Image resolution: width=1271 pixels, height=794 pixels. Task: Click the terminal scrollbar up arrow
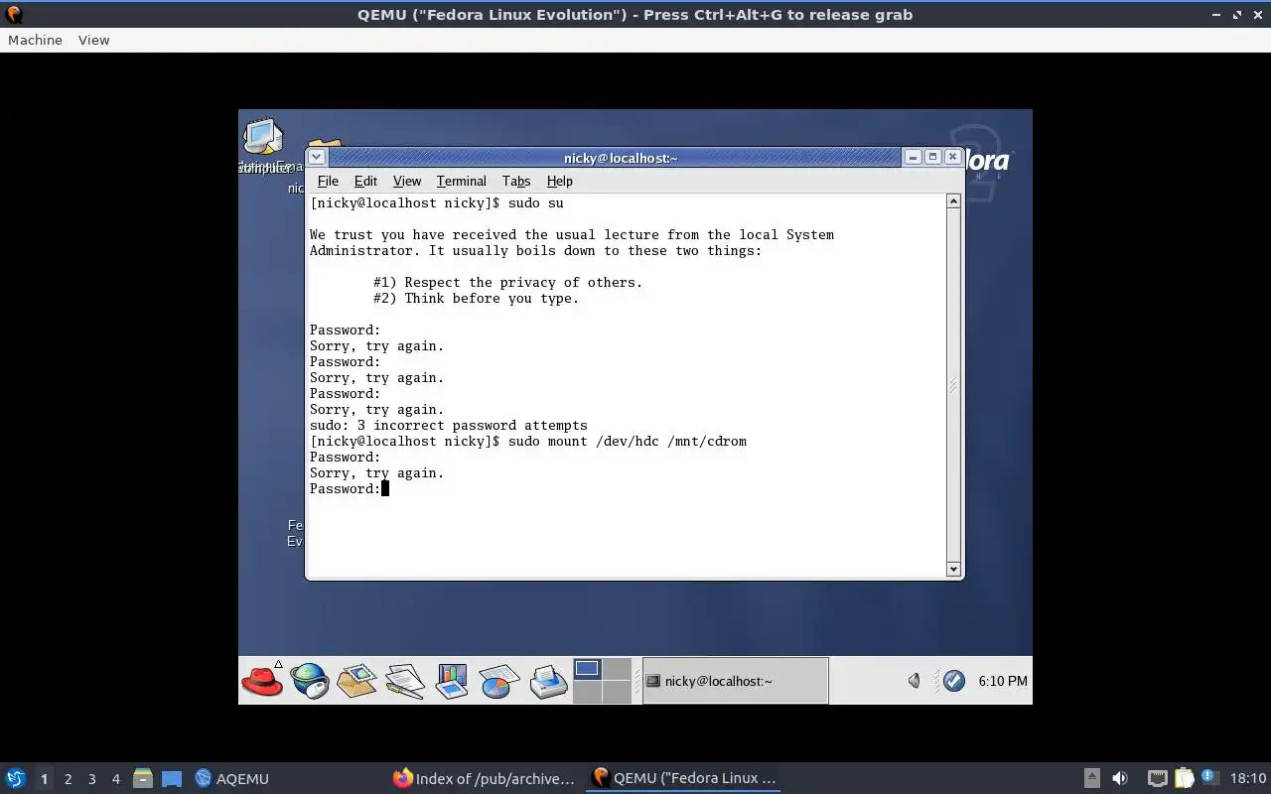point(953,201)
